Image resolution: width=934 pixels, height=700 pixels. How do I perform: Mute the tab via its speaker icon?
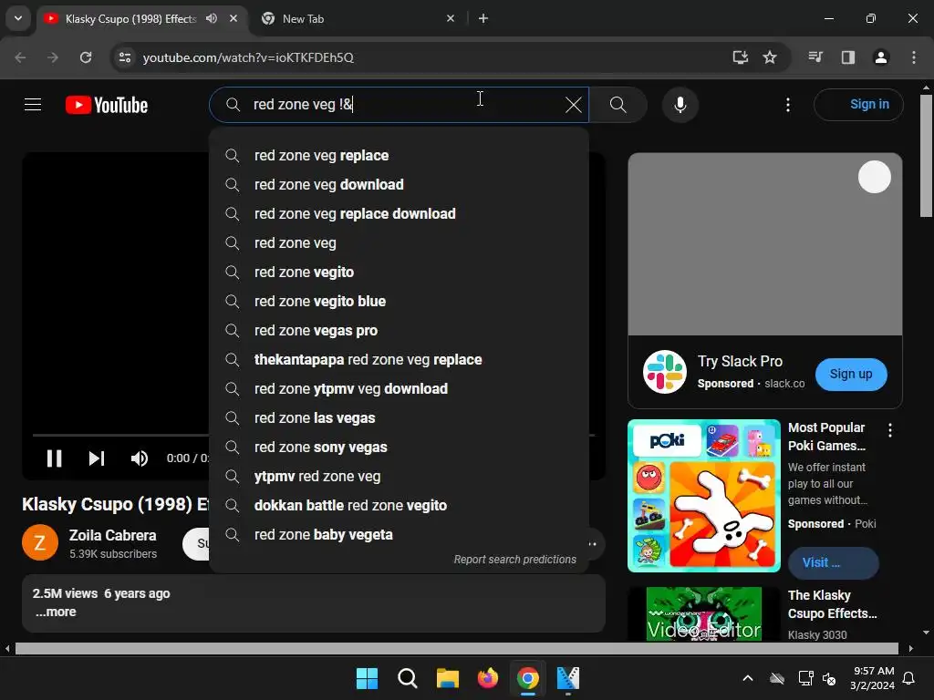point(212,18)
